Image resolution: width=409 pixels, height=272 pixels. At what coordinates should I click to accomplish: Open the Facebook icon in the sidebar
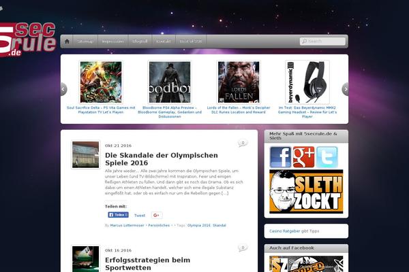tap(280, 157)
